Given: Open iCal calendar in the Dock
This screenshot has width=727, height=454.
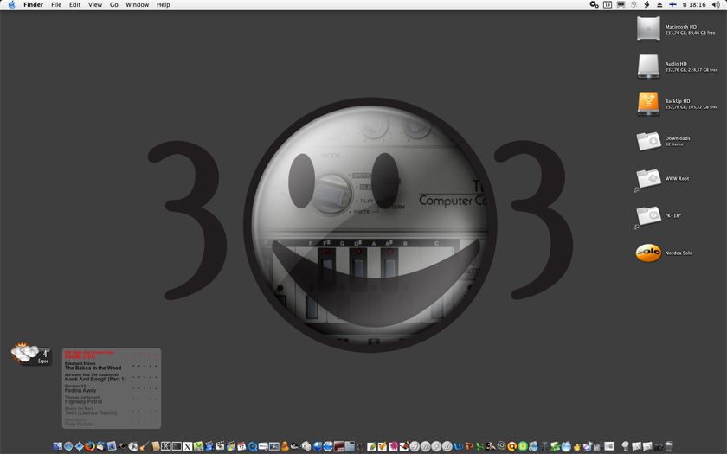Looking at the screenshot, I should (241, 446).
